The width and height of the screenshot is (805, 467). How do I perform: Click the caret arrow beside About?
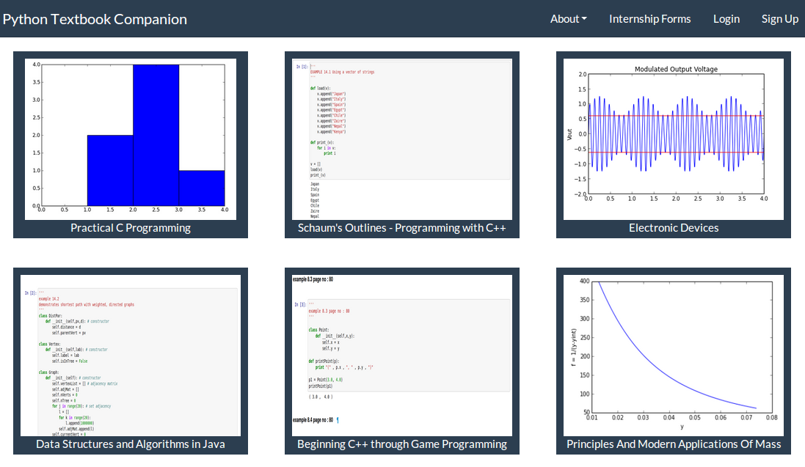584,20
